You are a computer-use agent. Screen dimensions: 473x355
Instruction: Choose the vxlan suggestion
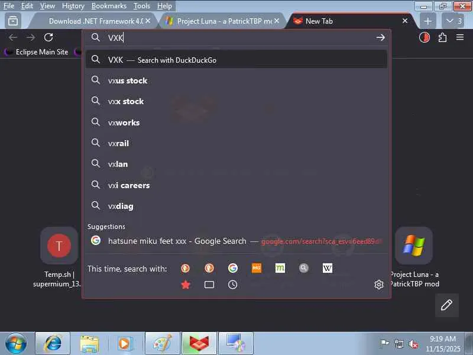tap(237, 164)
